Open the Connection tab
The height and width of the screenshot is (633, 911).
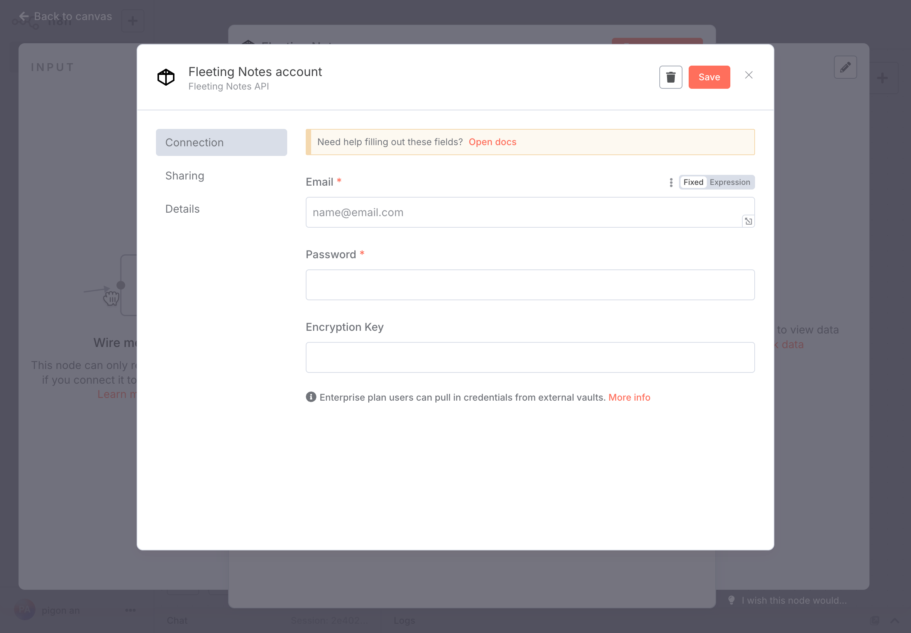coord(221,142)
